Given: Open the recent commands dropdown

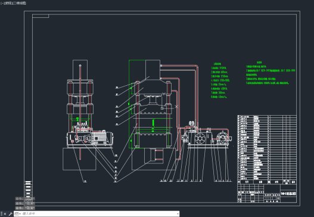Looking at the screenshot, I should tap(18, 214).
